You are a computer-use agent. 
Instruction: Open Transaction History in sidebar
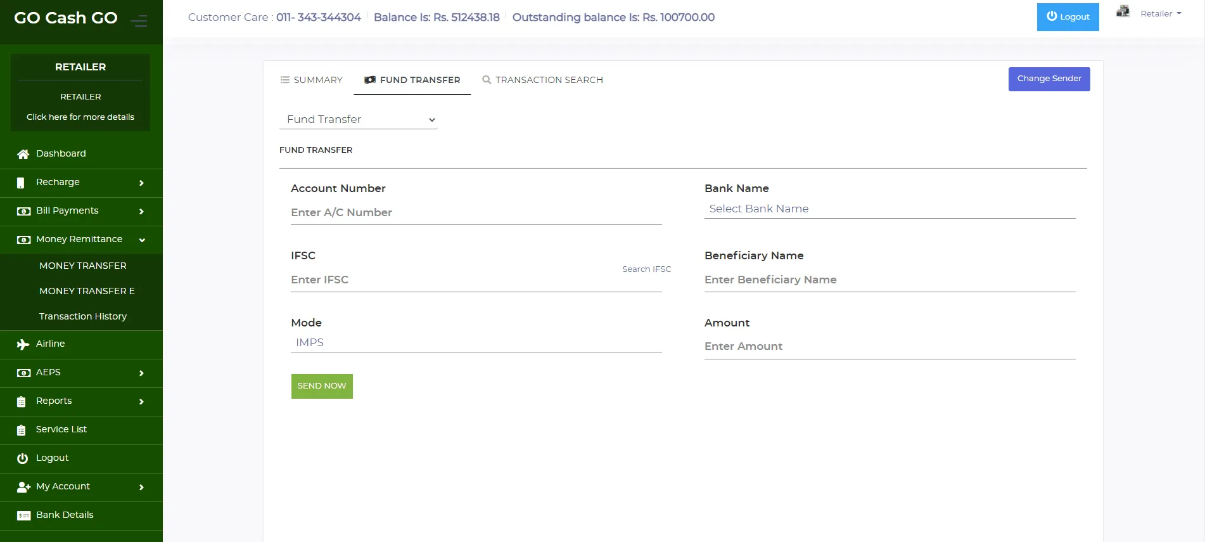tap(83, 316)
